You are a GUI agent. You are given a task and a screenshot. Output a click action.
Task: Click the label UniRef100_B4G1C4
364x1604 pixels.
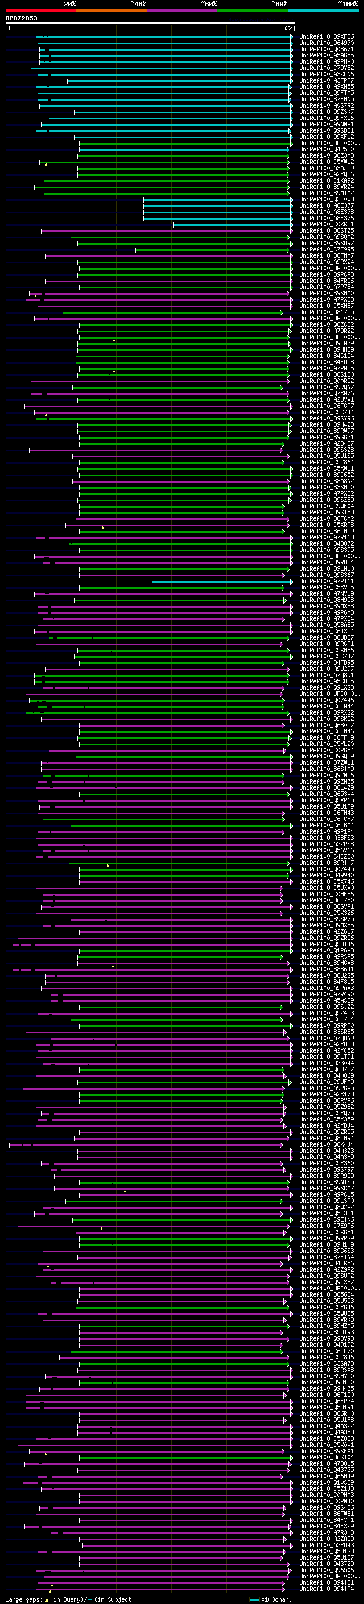326,356
